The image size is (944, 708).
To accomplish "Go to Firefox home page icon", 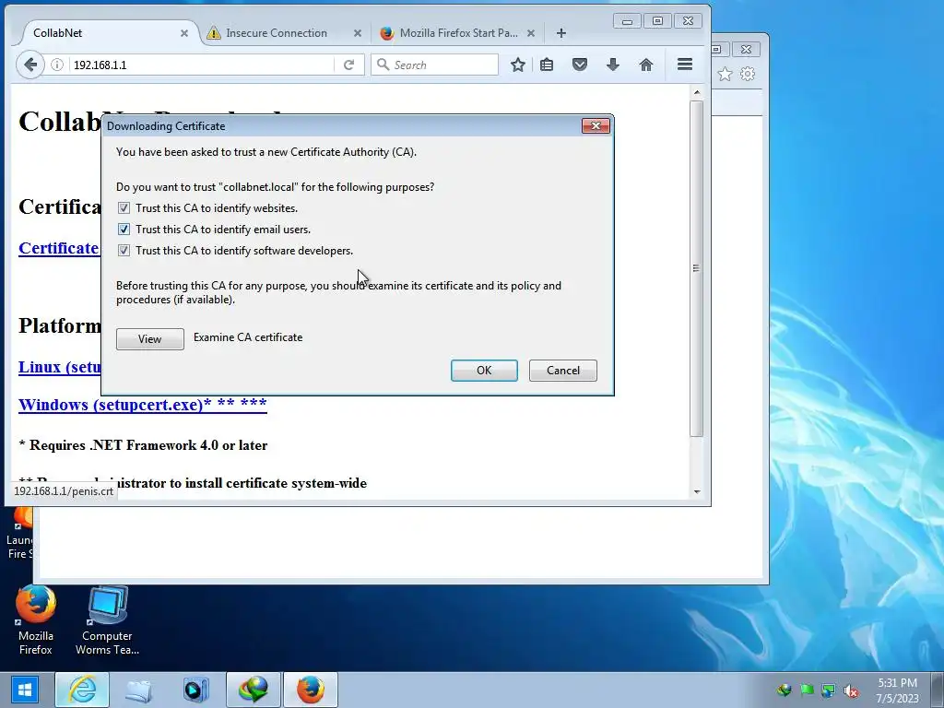I will pos(646,65).
